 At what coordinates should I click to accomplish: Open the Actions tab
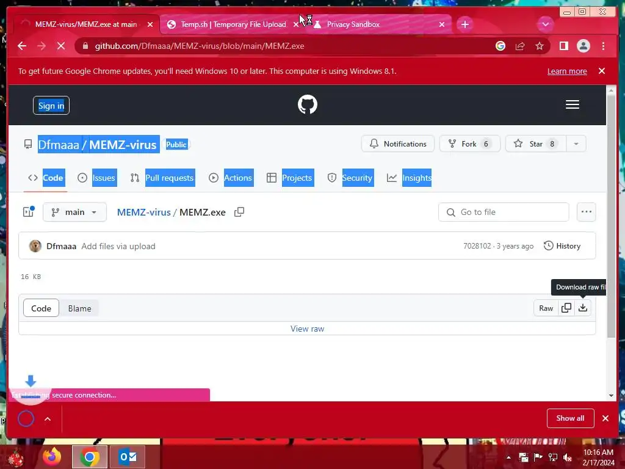click(x=231, y=178)
